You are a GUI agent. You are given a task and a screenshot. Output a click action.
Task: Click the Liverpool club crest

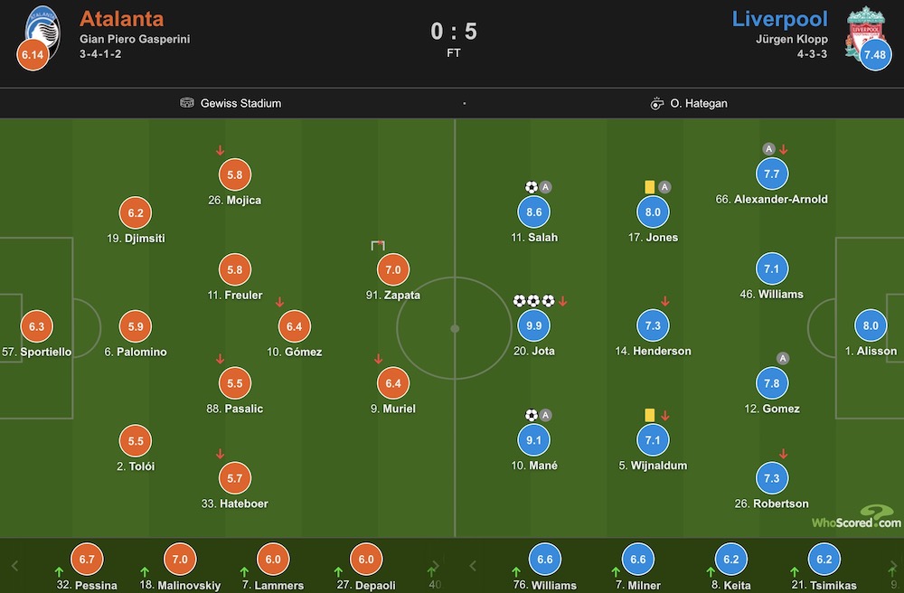pos(865,31)
